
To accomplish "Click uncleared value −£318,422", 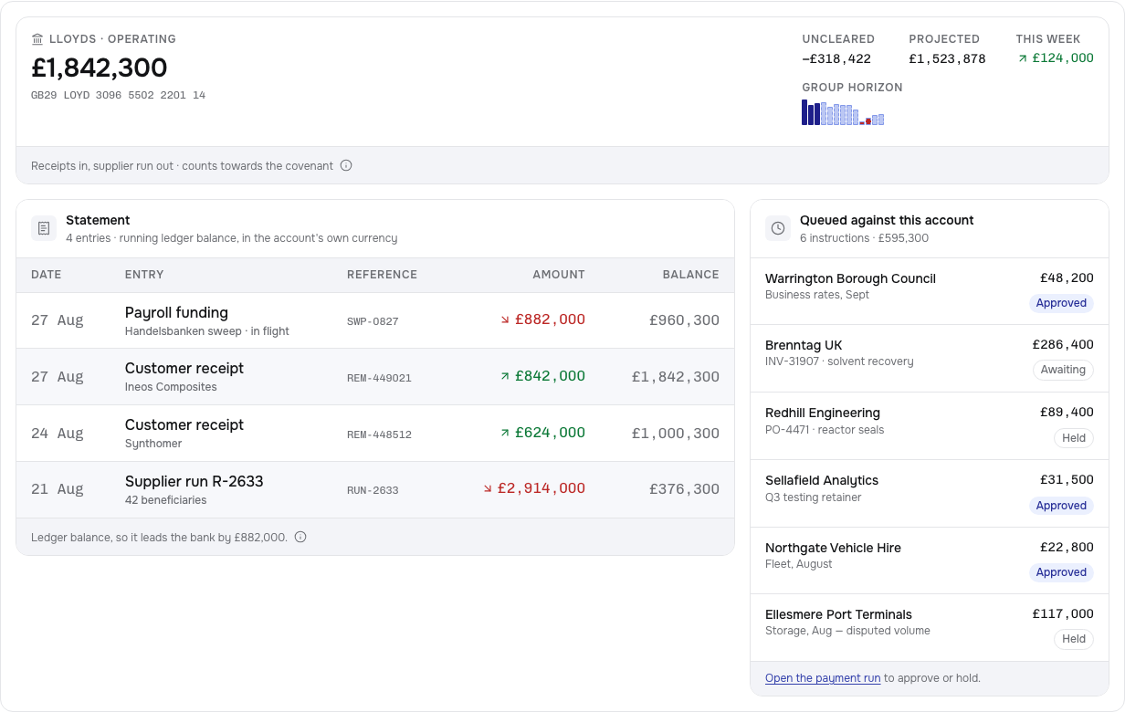I will click(x=836, y=58).
